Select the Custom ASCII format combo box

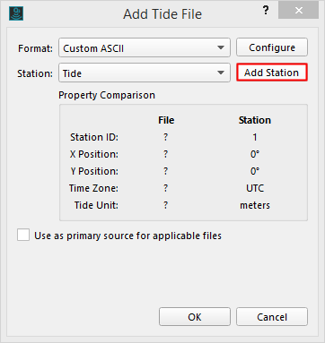click(145, 47)
